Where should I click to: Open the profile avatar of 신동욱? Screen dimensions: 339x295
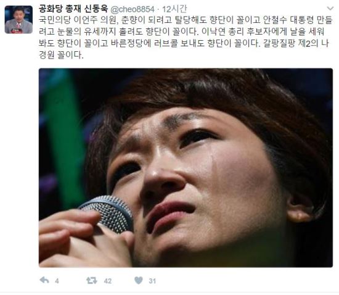pyautogui.click(x=19, y=20)
